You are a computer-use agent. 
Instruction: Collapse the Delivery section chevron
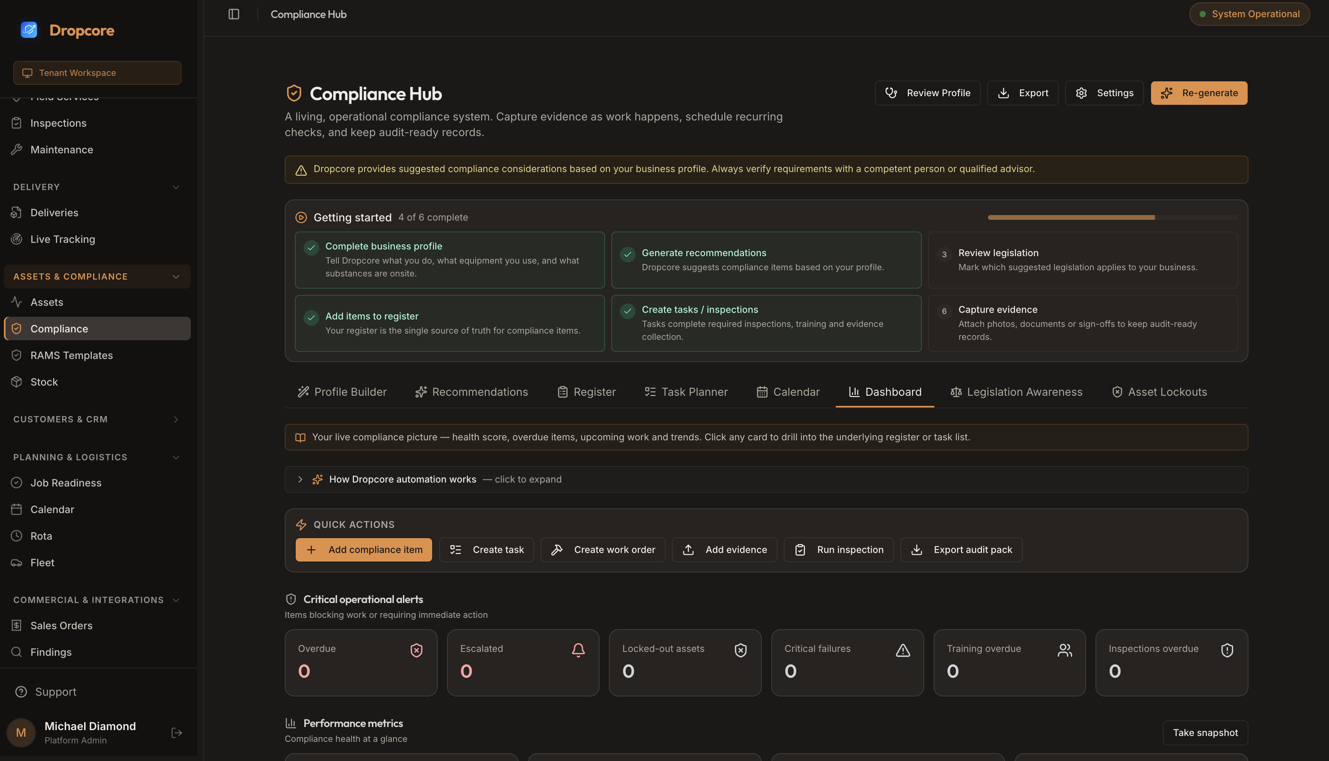176,187
